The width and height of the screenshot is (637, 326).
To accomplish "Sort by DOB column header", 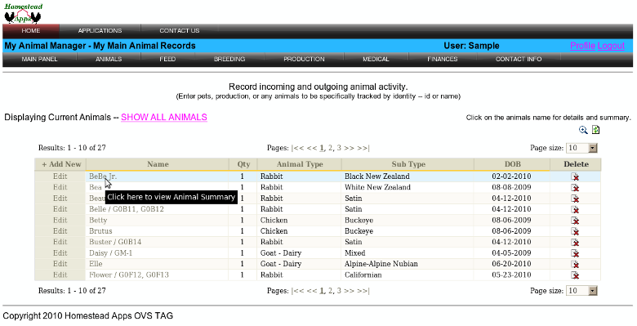I will click(x=512, y=164).
